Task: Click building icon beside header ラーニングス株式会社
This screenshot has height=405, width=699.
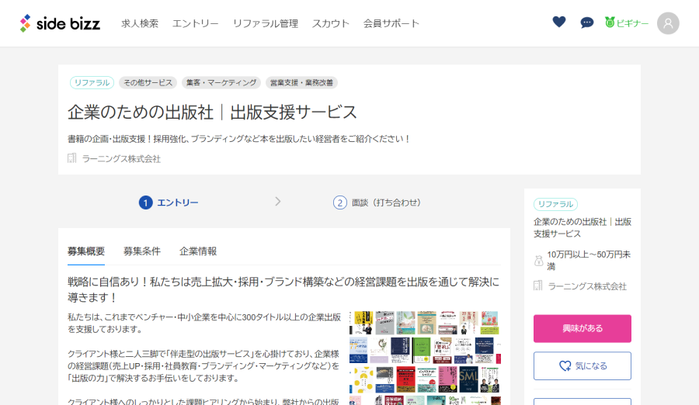Action: 72,158
